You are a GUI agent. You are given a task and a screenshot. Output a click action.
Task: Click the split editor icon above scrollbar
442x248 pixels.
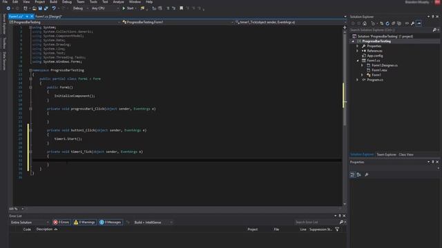pyautogui.click(x=345, y=28)
